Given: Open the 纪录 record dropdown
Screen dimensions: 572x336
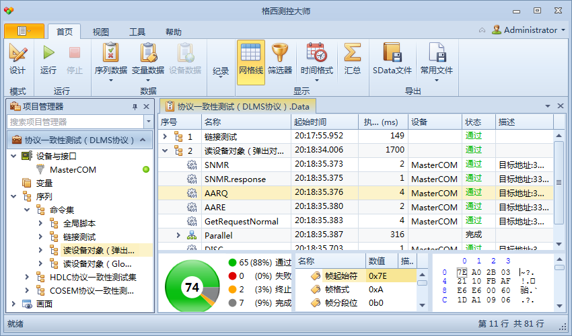Looking at the screenshot, I should coord(221,72).
